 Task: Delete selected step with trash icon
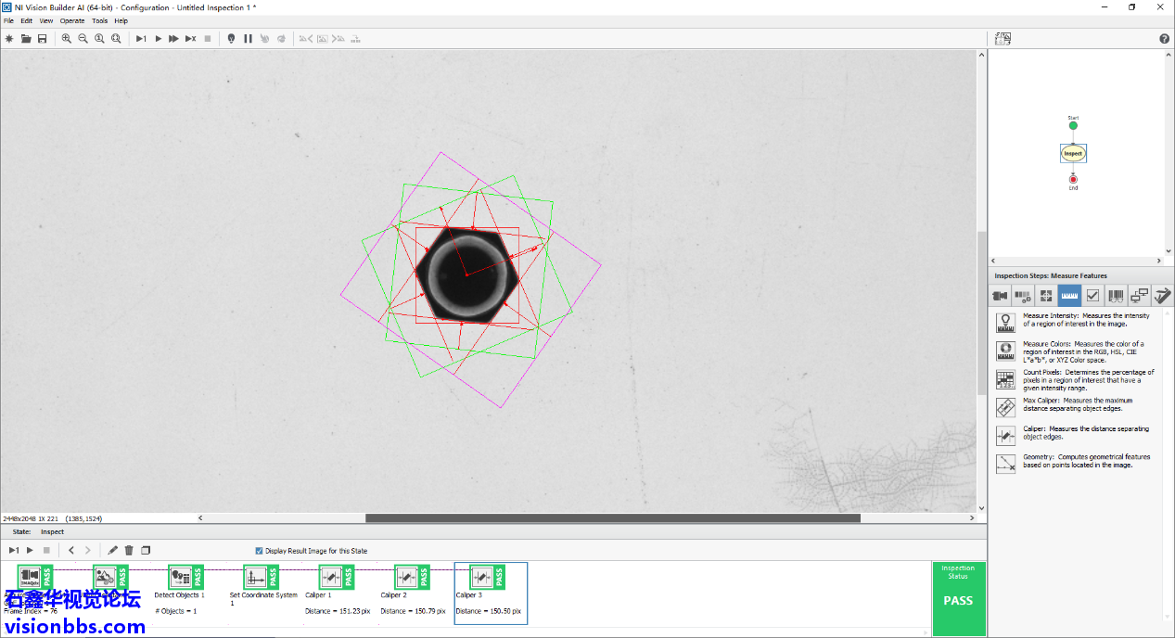pyautogui.click(x=129, y=551)
